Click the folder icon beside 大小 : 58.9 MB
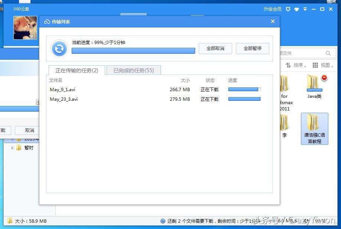This screenshot has width=341, height=229. click(9, 221)
